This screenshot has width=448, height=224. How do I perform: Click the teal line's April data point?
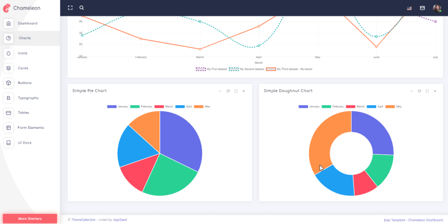pyautogui.click(x=259, y=46)
